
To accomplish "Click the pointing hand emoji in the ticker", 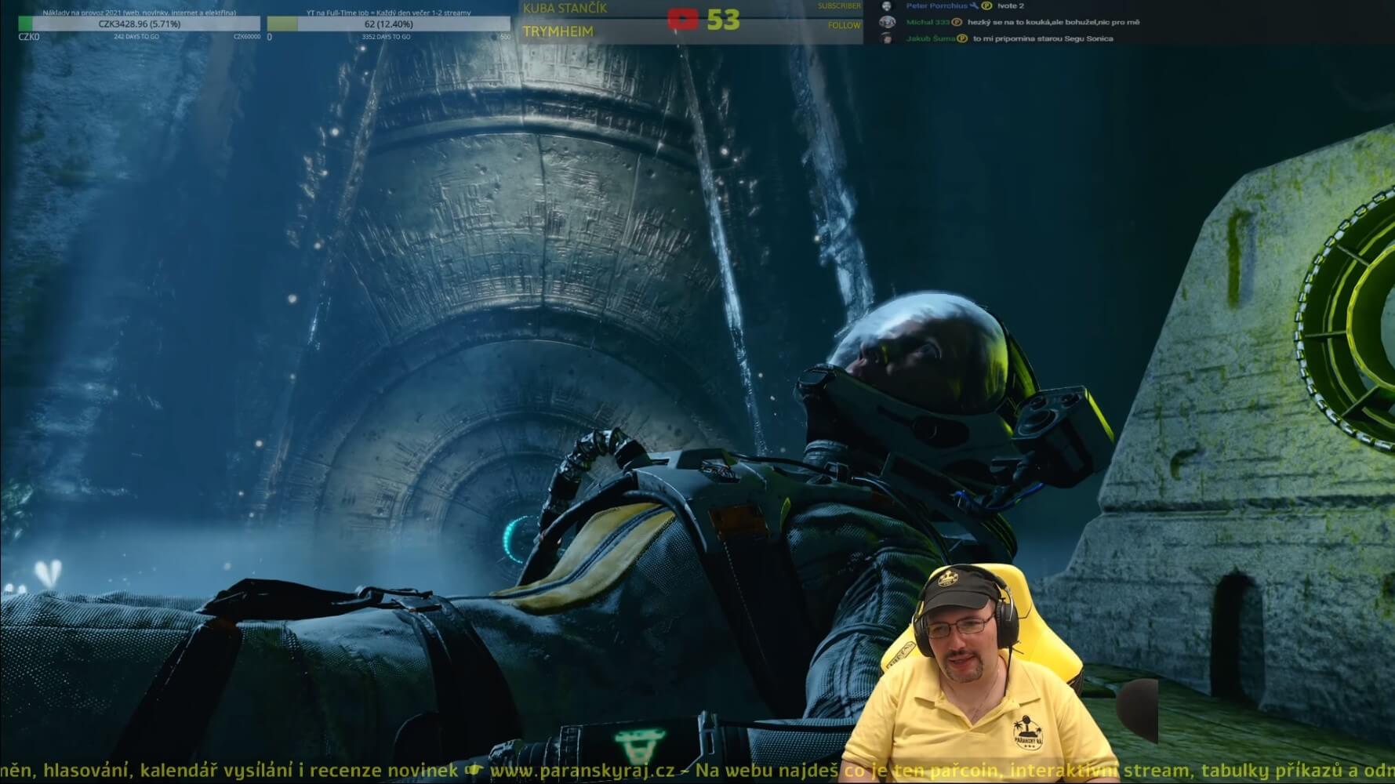I will [x=474, y=771].
